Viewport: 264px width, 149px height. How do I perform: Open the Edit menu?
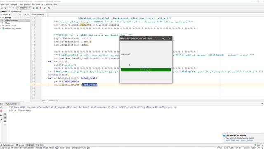tap(2, 5)
